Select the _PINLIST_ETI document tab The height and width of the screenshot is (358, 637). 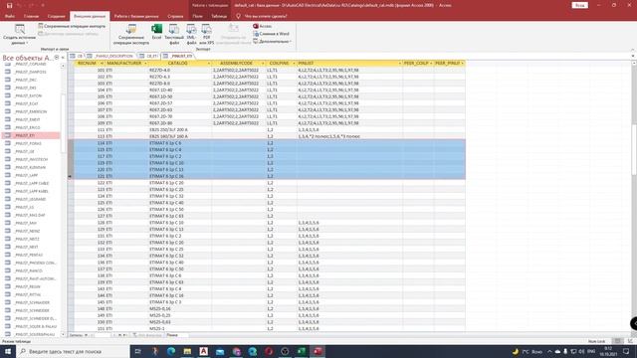click(178, 56)
